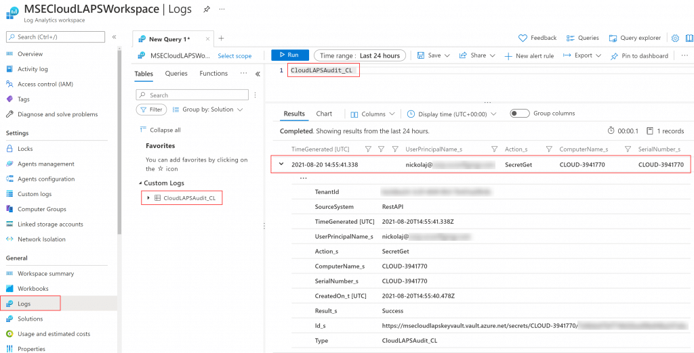Open the Share dropdown
The width and height of the screenshot is (694, 353).
478,55
